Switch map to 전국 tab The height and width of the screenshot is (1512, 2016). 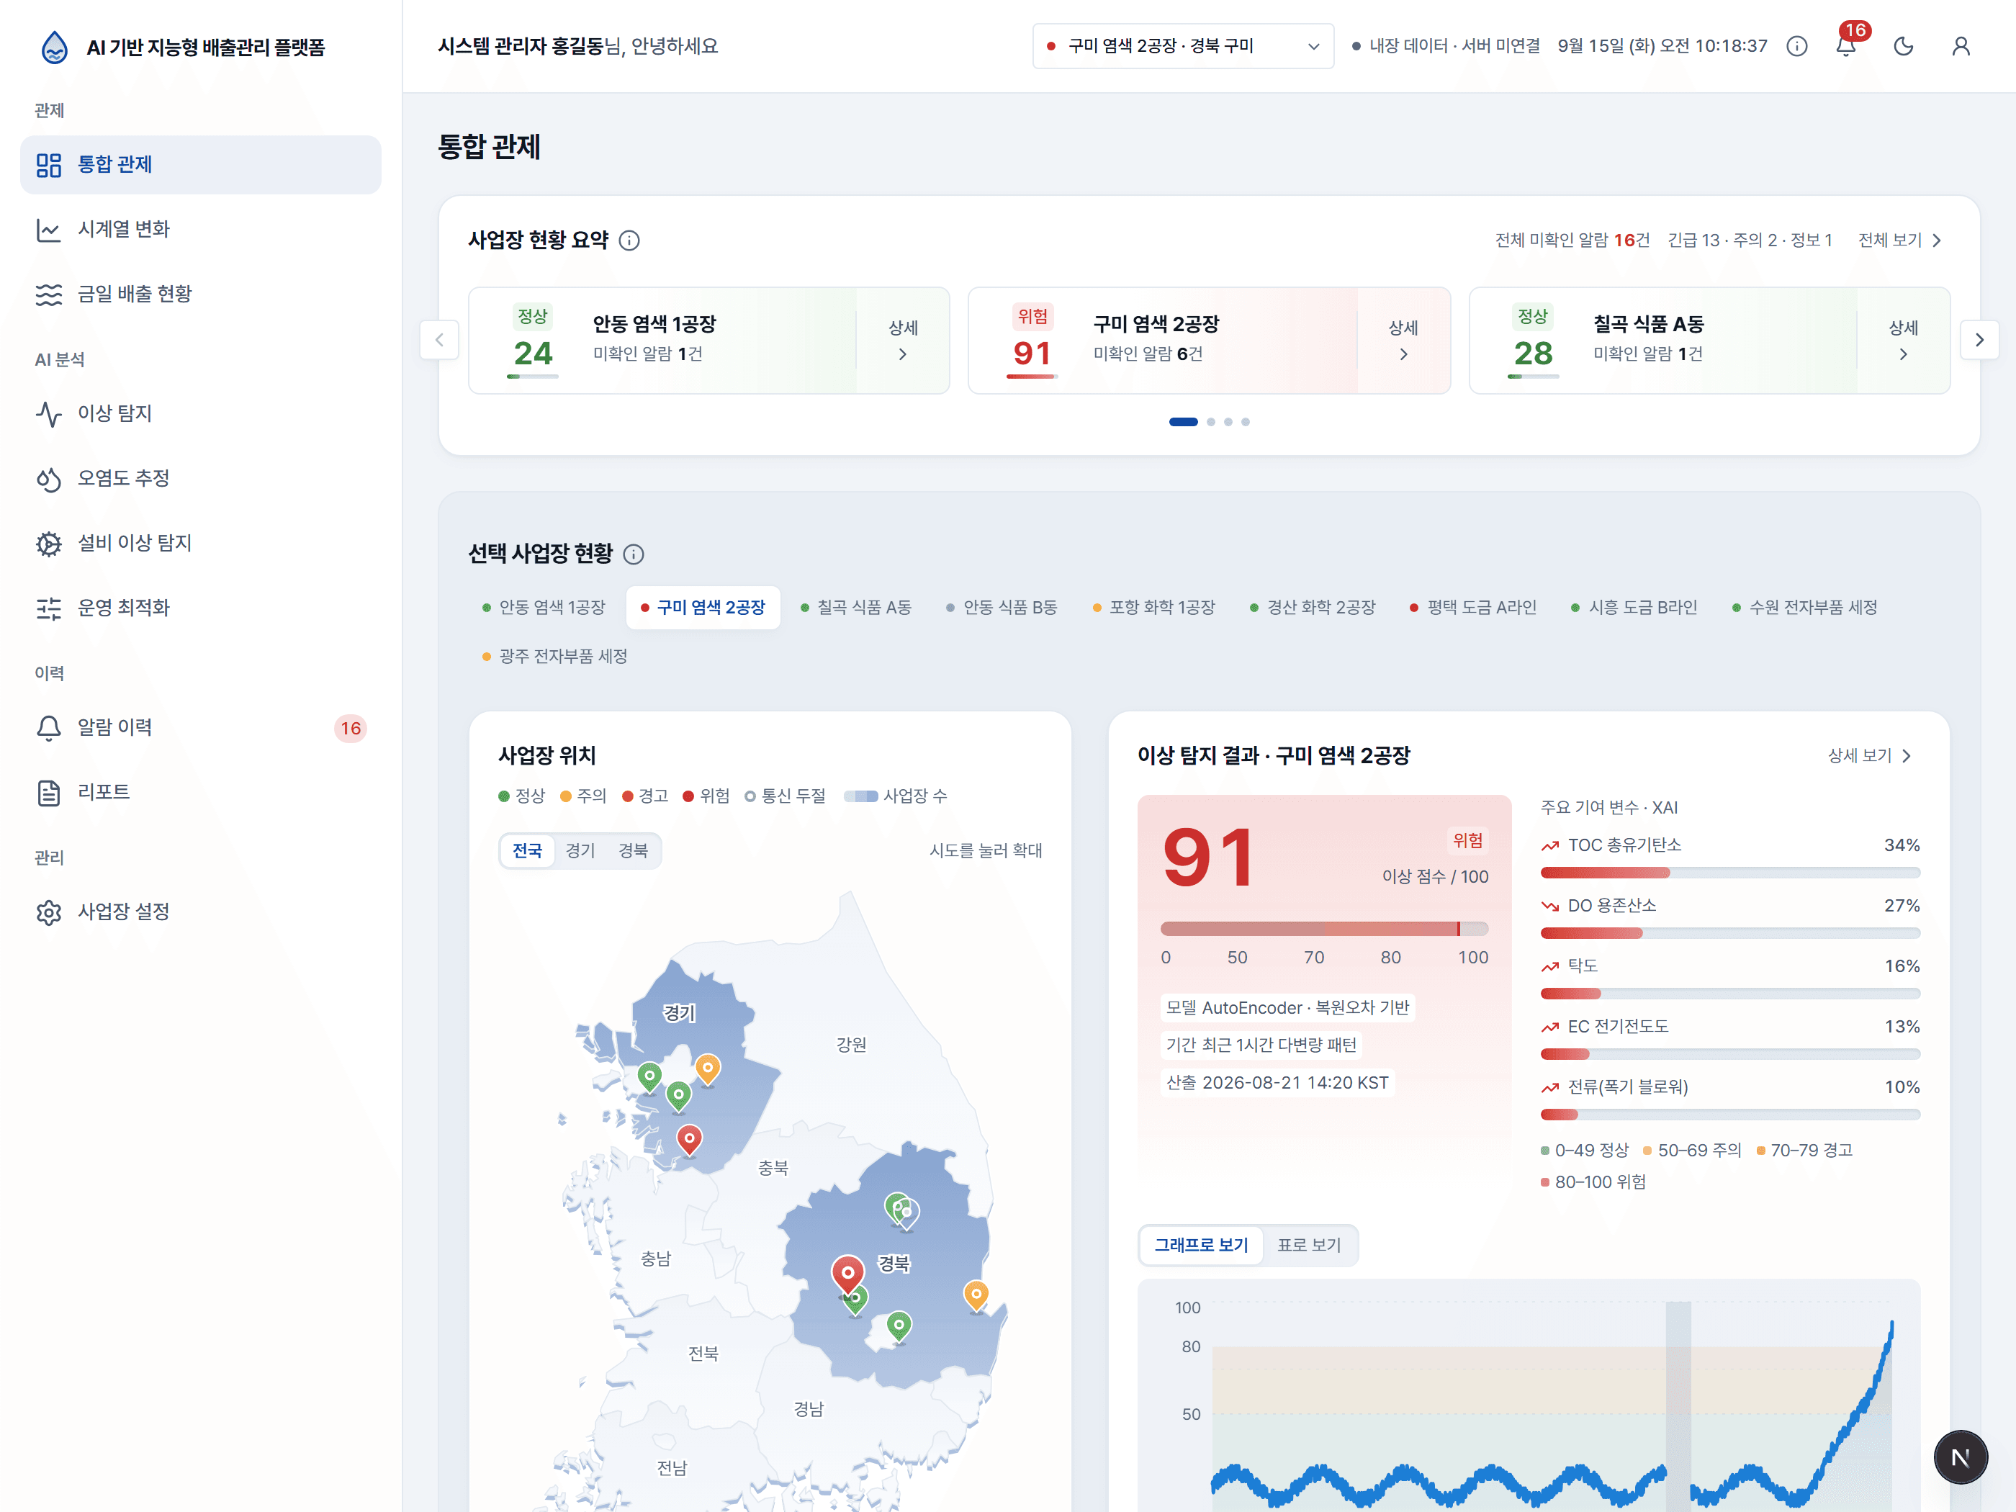[528, 851]
